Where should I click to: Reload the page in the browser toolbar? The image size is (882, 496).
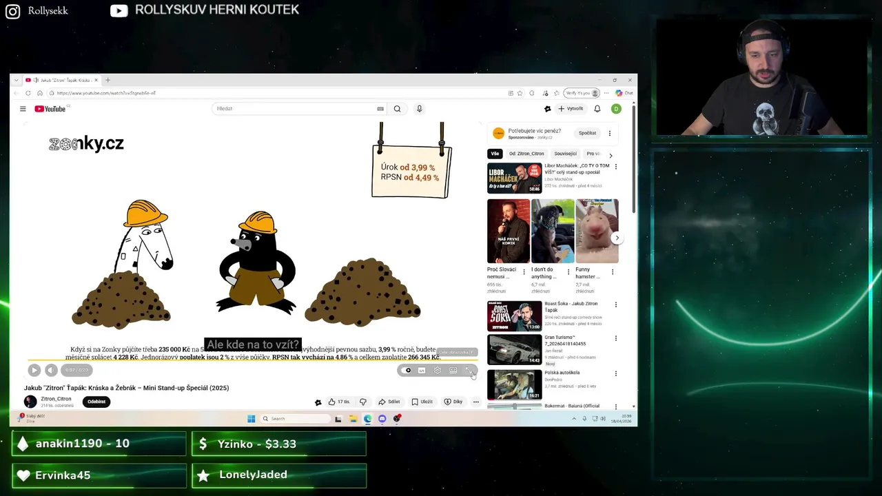pos(28,93)
